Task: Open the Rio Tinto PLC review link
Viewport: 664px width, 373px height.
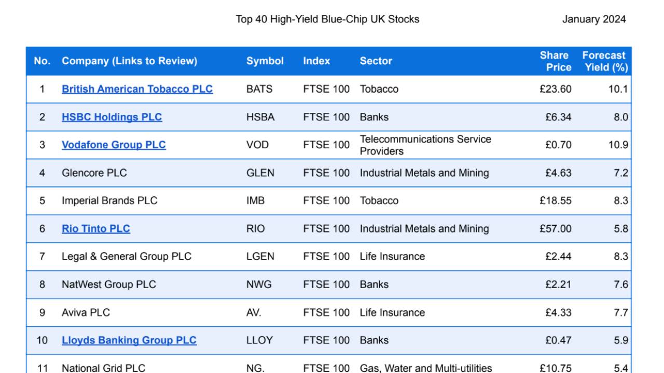Action: (95, 228)
